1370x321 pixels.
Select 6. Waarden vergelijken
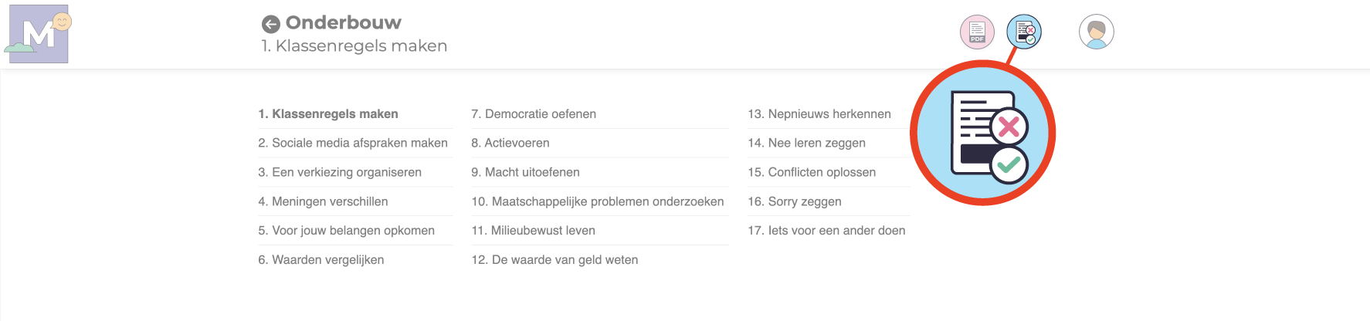coord(320,260)
